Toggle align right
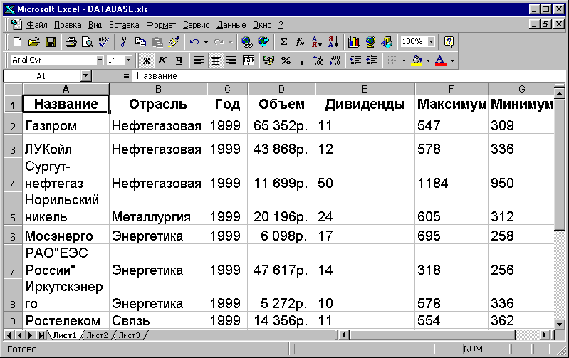 [x=231, y=60]
